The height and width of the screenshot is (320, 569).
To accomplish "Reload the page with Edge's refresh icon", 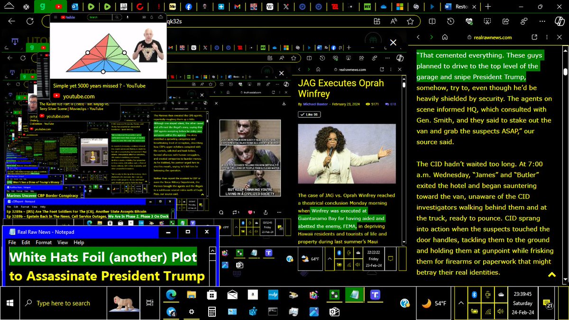I will pos(30,21).
